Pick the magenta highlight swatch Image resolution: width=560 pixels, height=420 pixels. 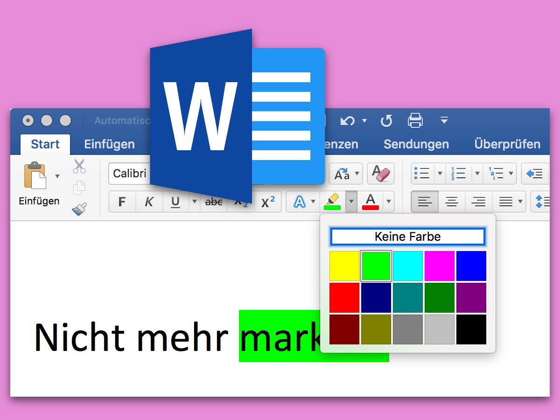[x=440, y=266]
